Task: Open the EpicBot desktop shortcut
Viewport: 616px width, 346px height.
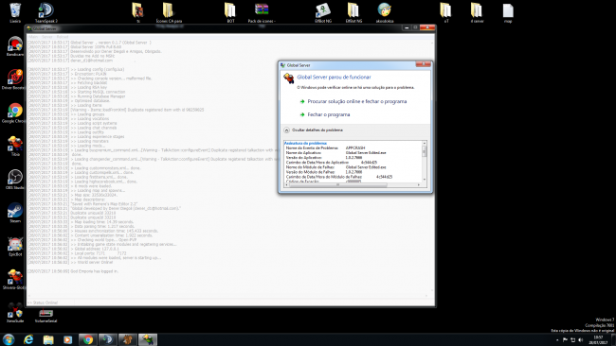Action: click(15, 246)
